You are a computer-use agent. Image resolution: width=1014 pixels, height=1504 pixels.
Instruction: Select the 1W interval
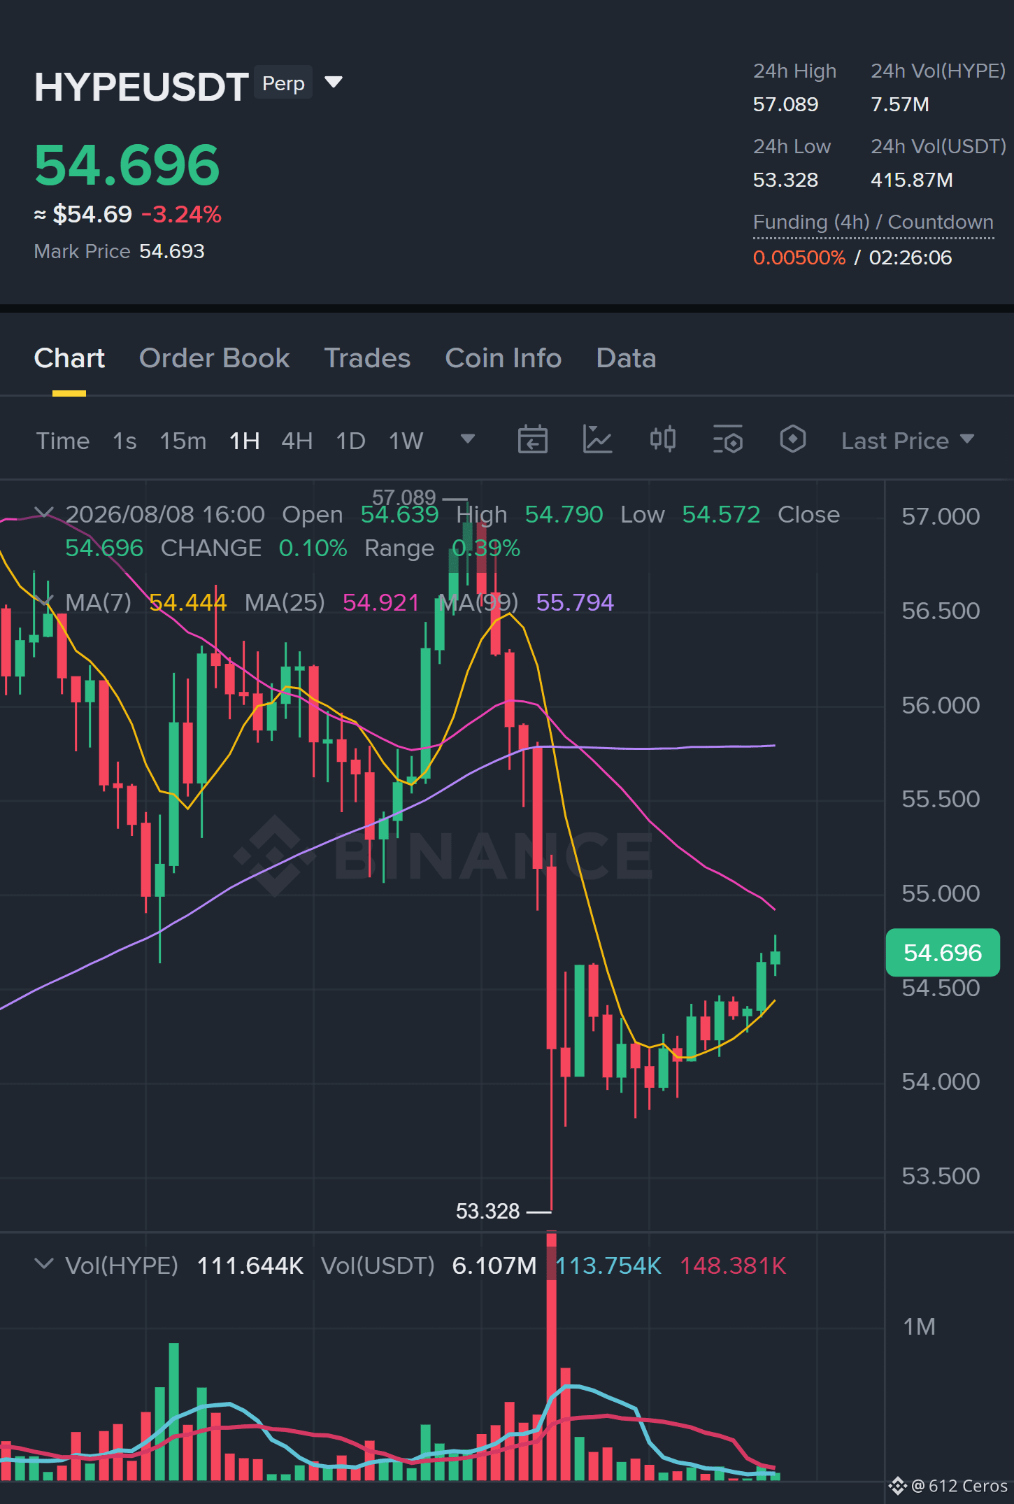point(406,441)
